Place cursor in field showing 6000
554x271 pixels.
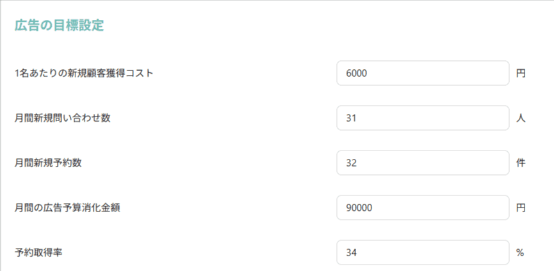click(423, 73)
